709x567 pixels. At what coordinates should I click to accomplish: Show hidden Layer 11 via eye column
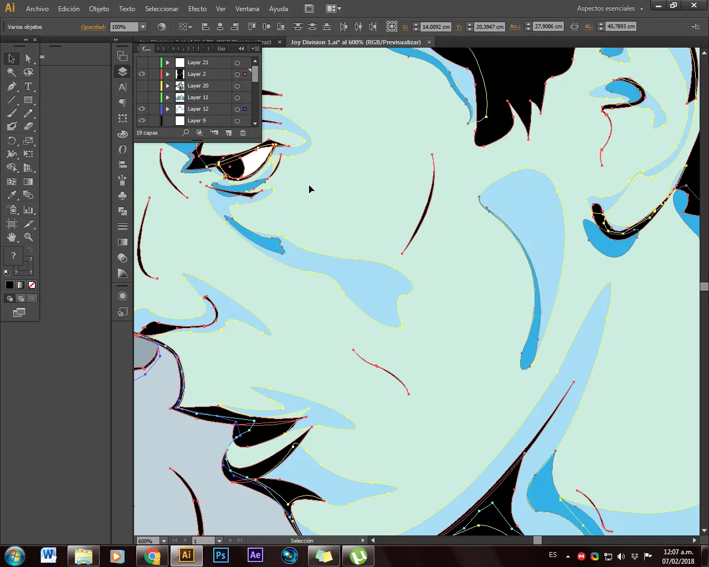point(142,97)
